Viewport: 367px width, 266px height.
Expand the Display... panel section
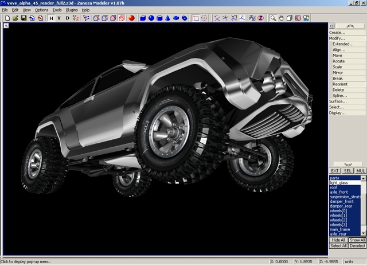(338, 113)
